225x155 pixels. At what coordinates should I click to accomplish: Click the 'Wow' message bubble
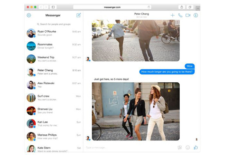(x=190, y=66)
